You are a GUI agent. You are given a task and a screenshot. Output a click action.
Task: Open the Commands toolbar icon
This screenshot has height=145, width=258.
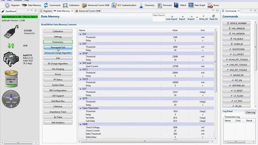[x=46, y=5]
